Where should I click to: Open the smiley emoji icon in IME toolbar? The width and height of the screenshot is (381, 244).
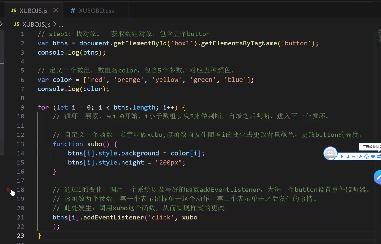366,157
